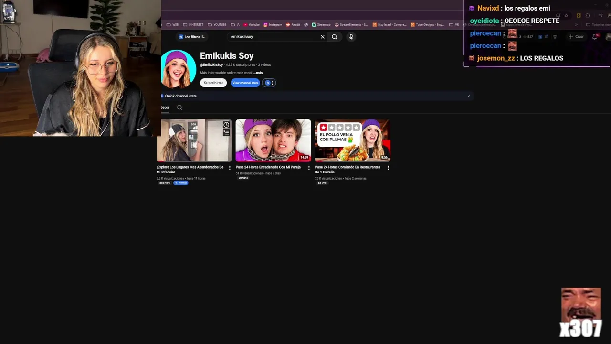Image resolution: width=611 pixels, height=344 pixels.
Task: Click the Suscribirme button
Action: click(x=213, y=83)
